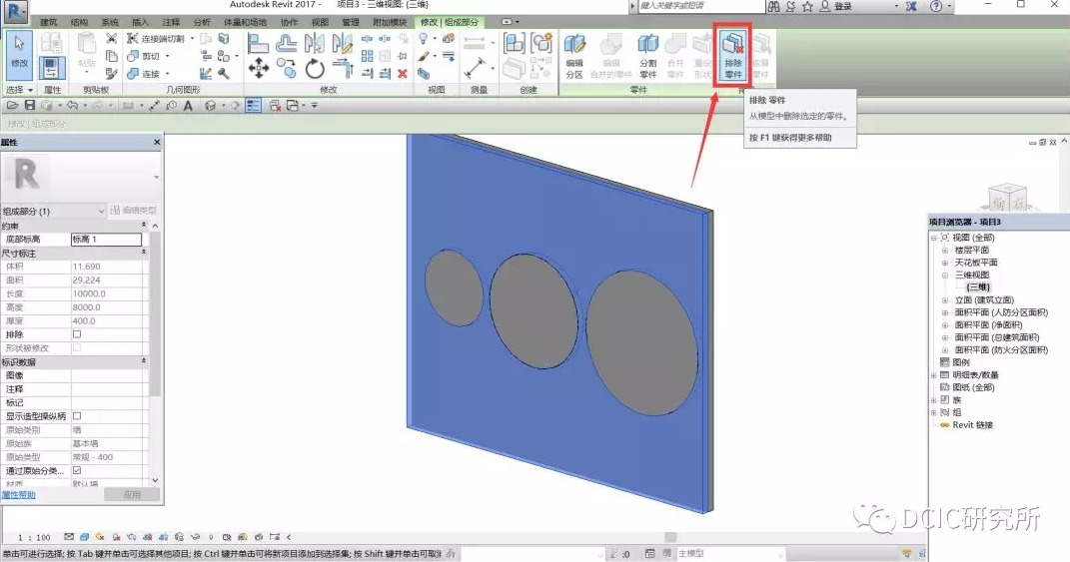This screenshot has width=1070, height=562.
Task: Select the Move tool in the ribbon
Action: 259,68
